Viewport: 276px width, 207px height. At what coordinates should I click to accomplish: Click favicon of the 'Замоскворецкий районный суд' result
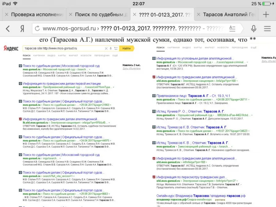tap(154, 143)
